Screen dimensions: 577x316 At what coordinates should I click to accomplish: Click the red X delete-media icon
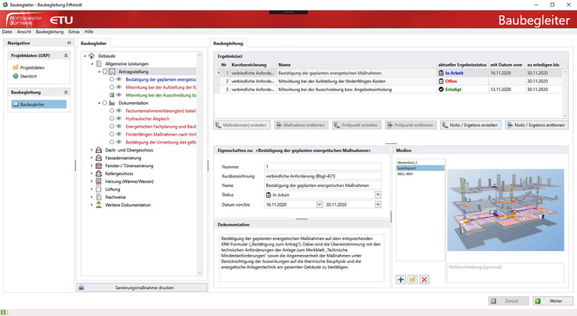coord(424,280)
